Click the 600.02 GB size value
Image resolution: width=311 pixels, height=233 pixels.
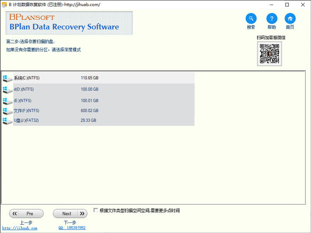point(89,111)
